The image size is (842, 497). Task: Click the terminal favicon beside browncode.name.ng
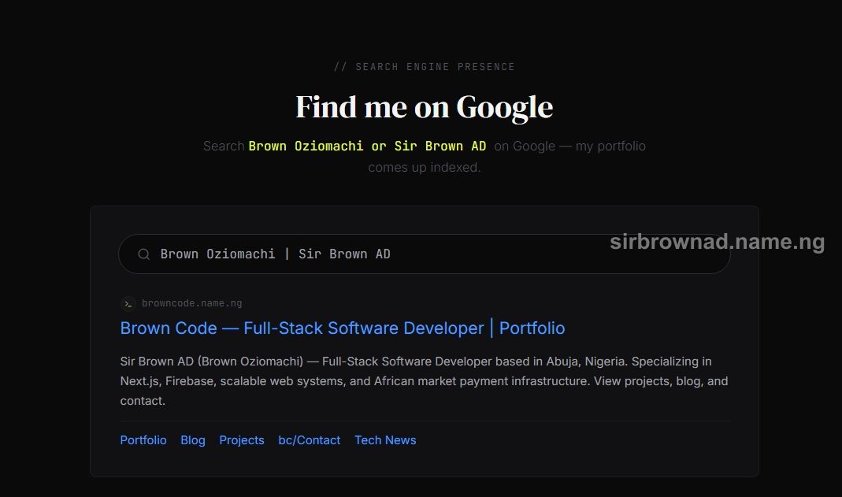[x=128, y=304]
